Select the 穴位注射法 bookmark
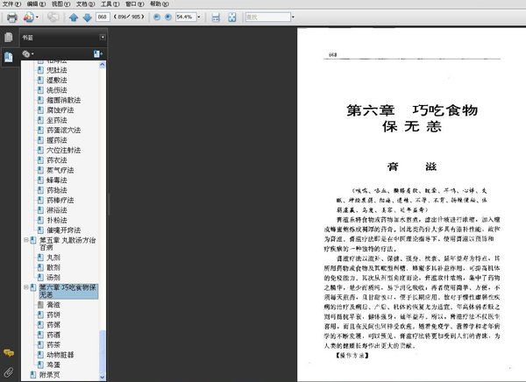The image size is (526, 382). click(63, 150)
